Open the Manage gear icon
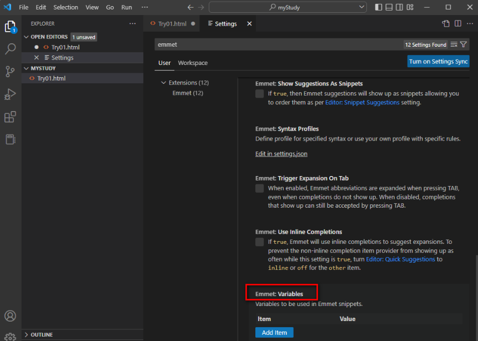Viewport: 478px width, 341px height. coord(11,337)
